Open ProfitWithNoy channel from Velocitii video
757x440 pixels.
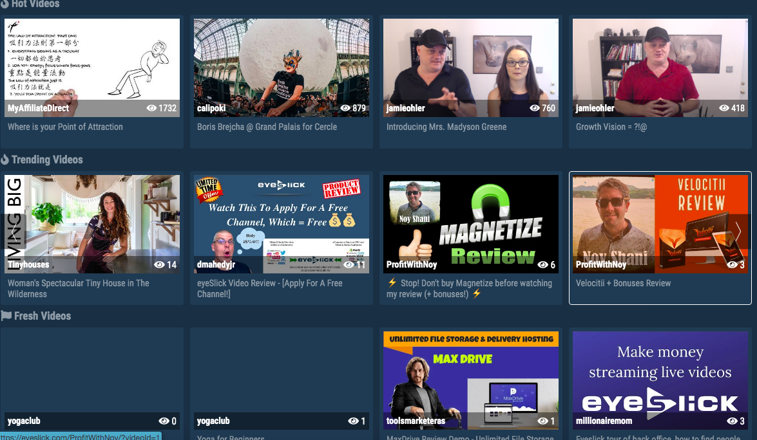point(600,264)
